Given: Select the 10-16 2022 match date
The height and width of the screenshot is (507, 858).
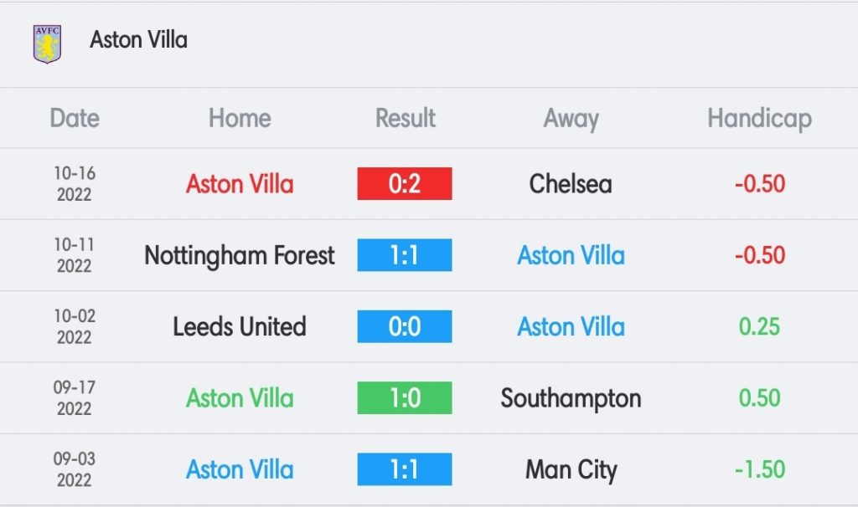Looking at the screenshot, I should (x=75, y=183).
